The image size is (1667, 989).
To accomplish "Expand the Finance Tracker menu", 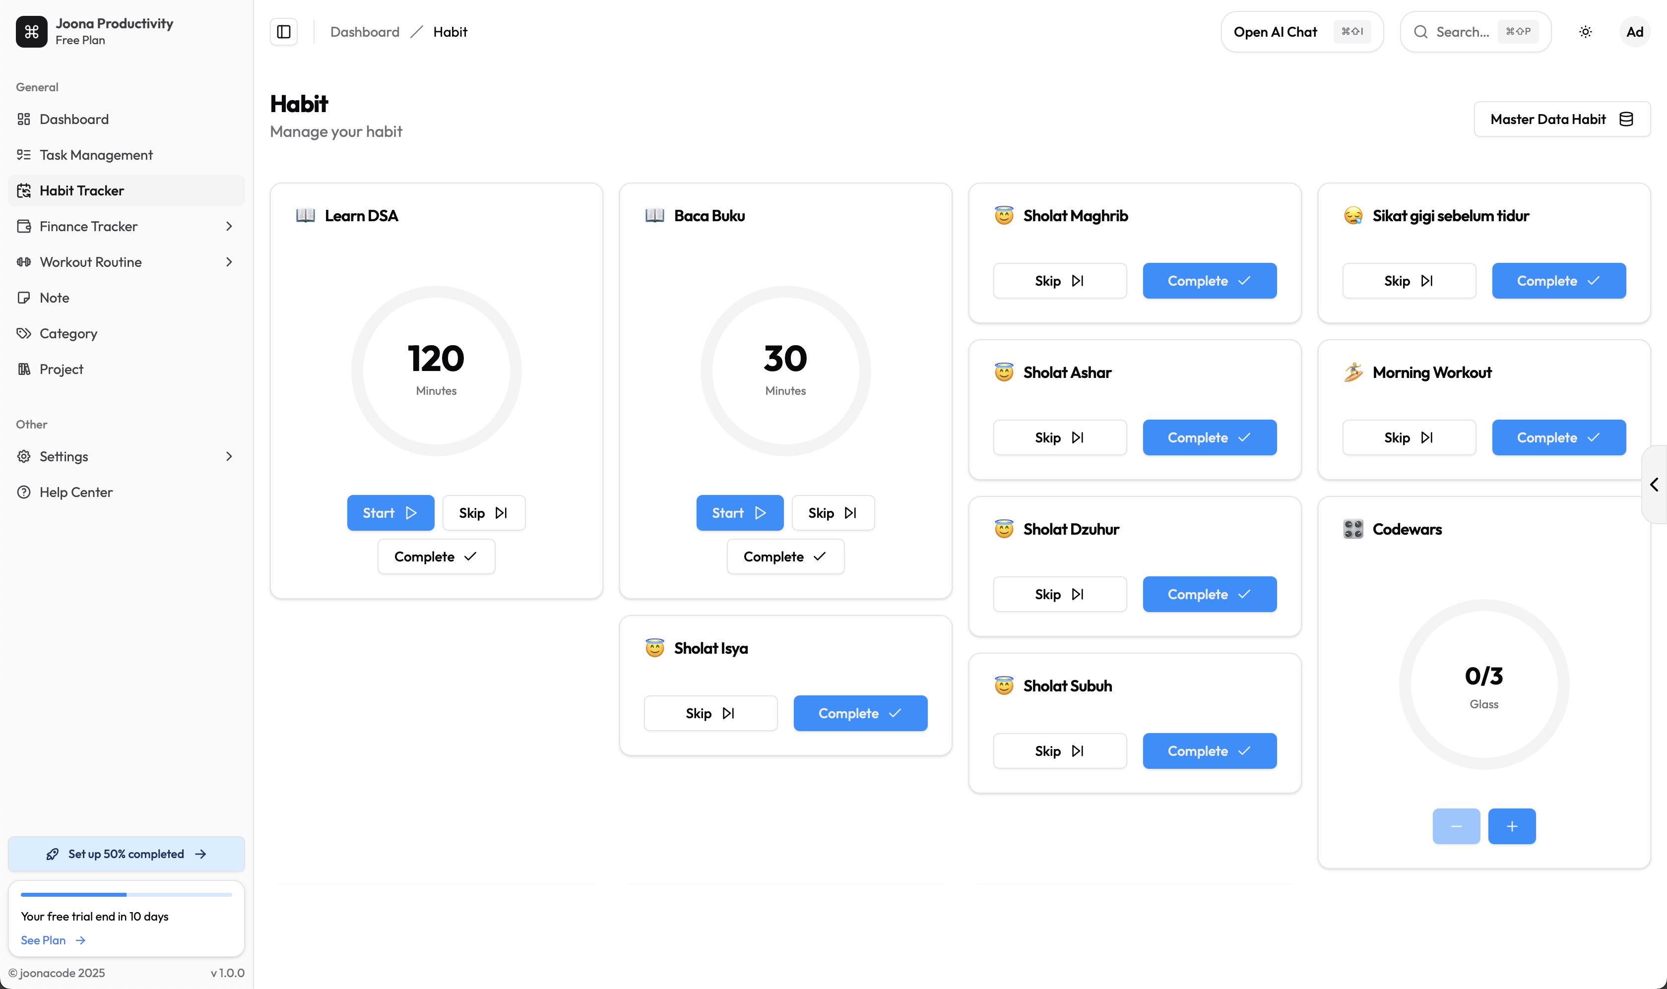I will point(229,226).
